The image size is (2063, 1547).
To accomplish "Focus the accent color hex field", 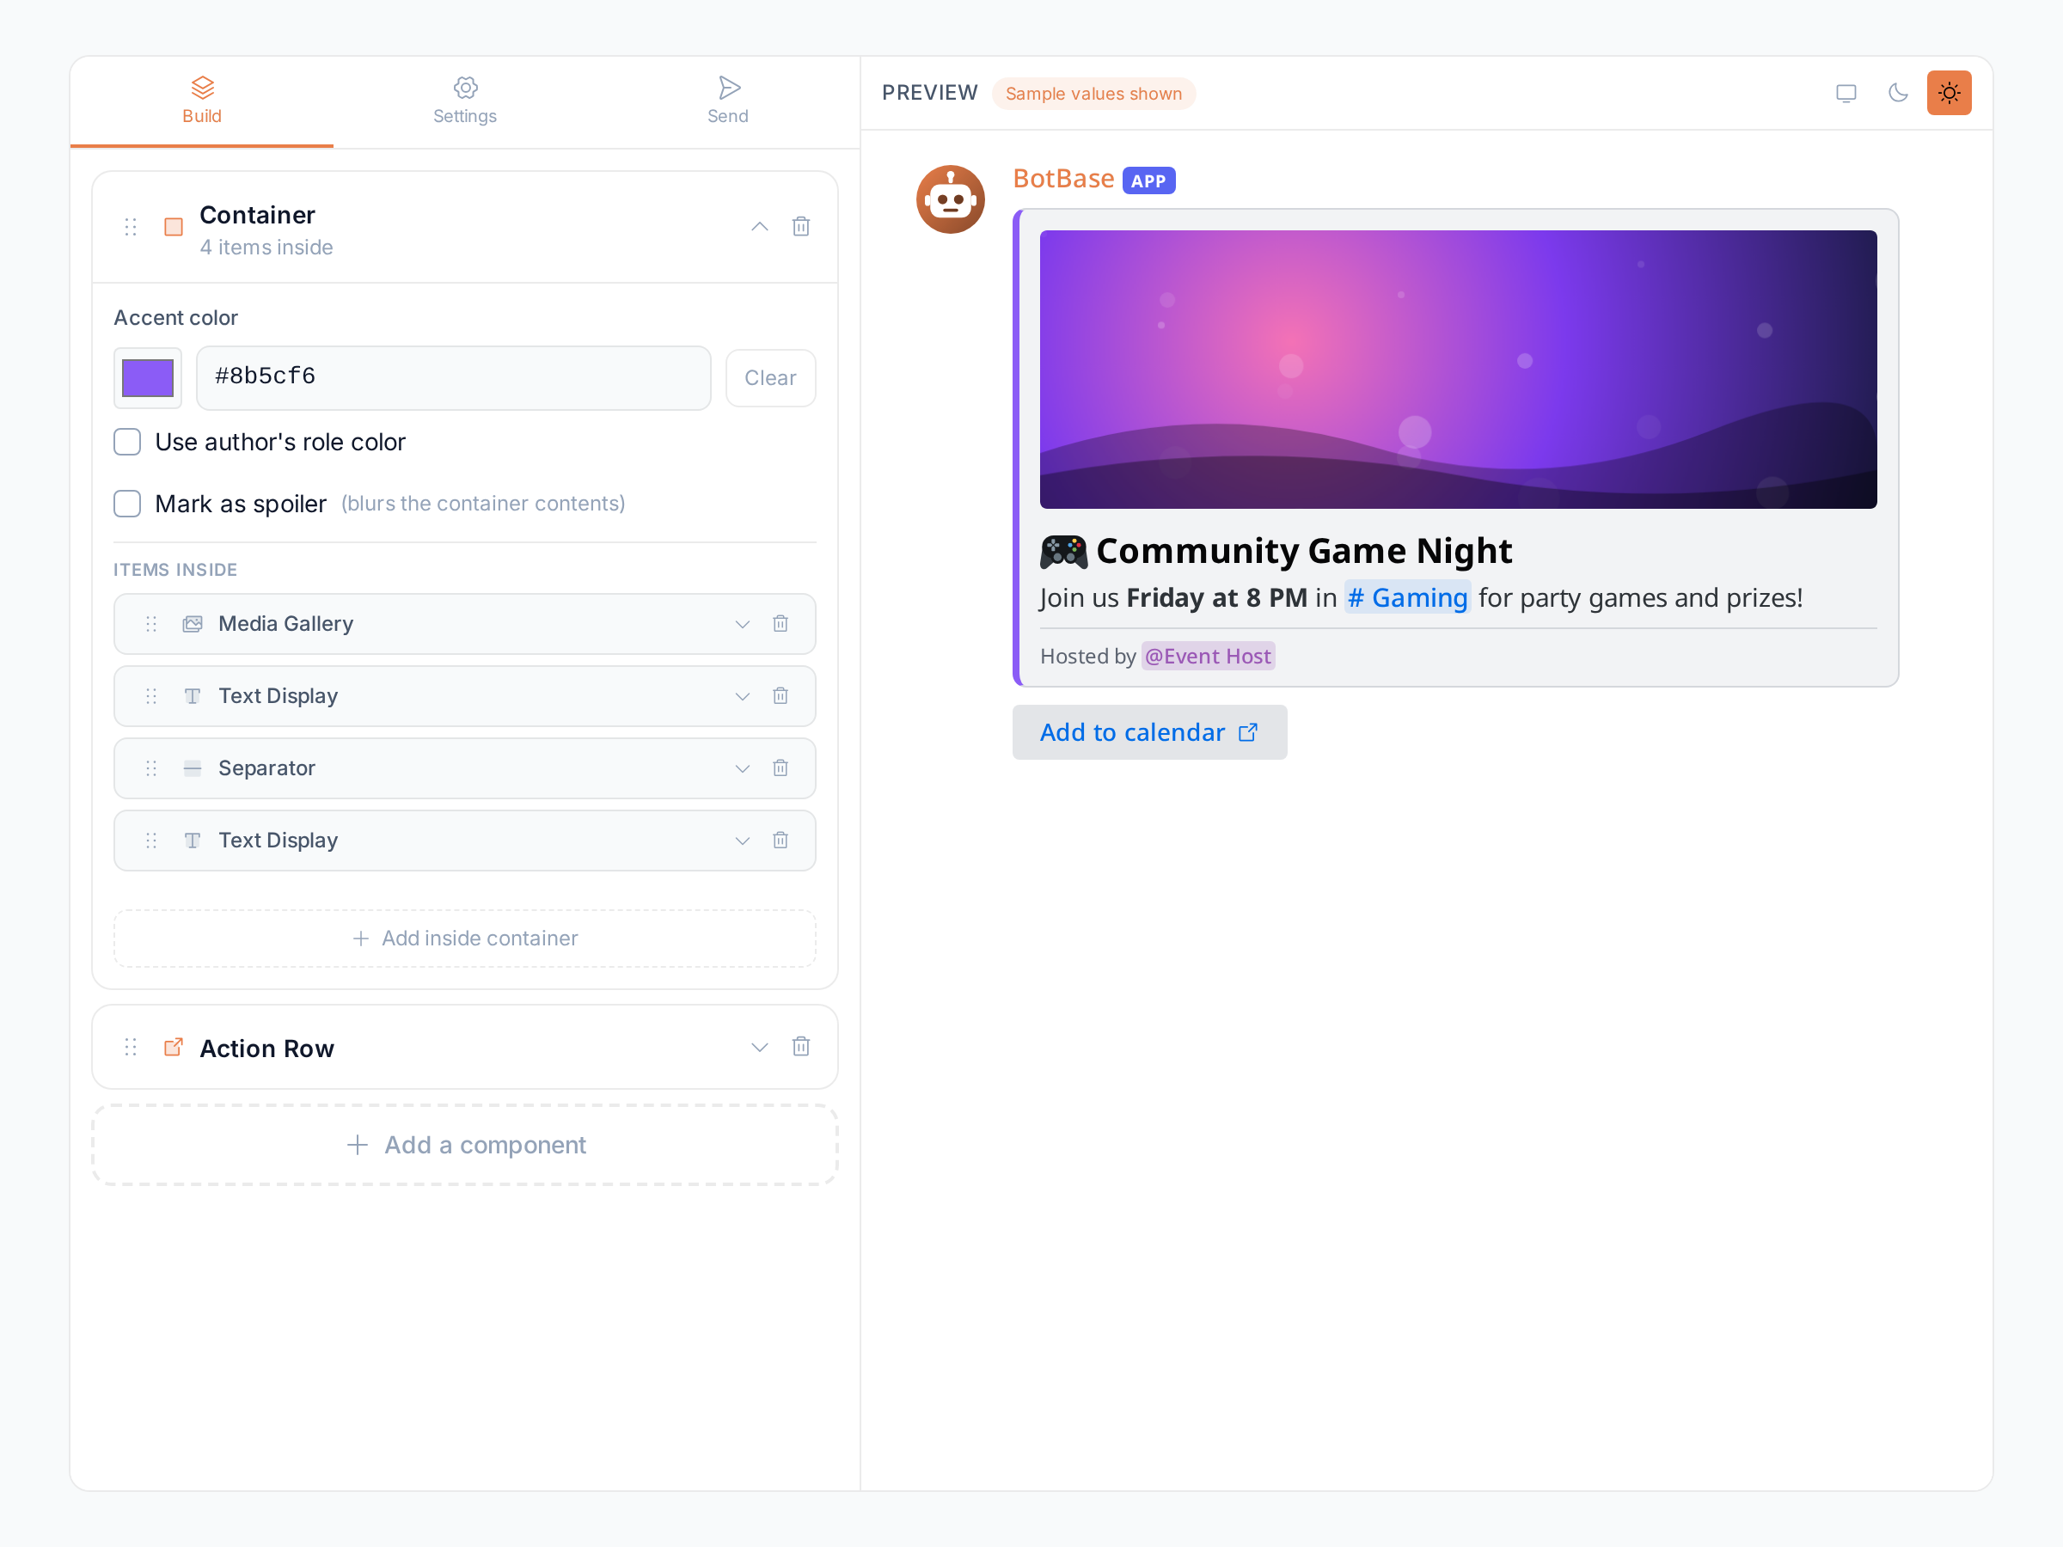I will click(x=453, y=377).
